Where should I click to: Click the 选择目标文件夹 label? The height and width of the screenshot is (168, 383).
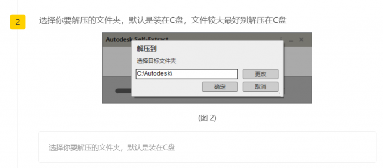tap(156, 61)
